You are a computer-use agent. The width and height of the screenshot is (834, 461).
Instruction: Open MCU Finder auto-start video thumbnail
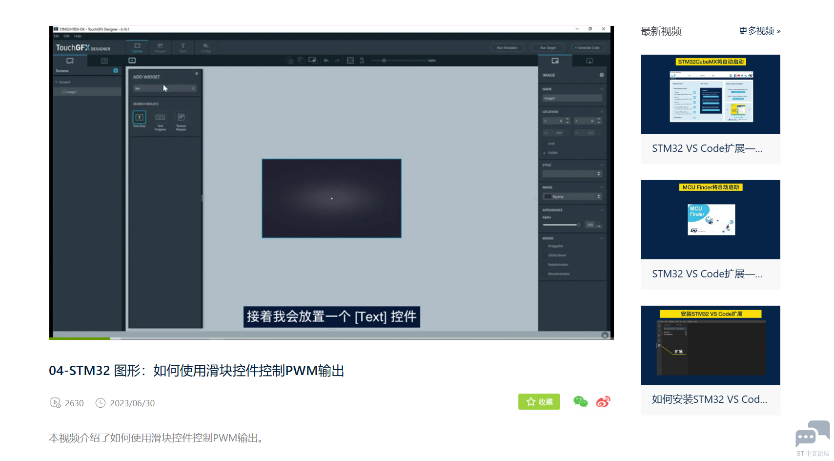pos(711,220)
